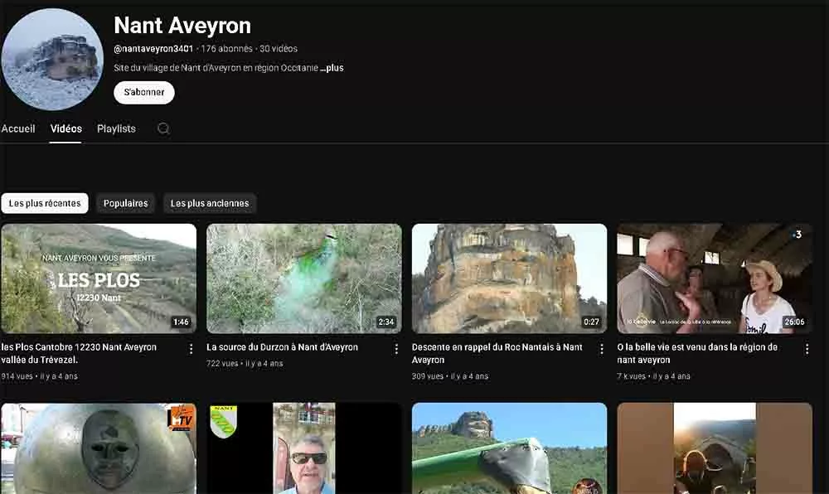This screenshot has height=494, width=829.
Task: Click the @nantaveyron3401 handle
Action: (x=153, y=49)
